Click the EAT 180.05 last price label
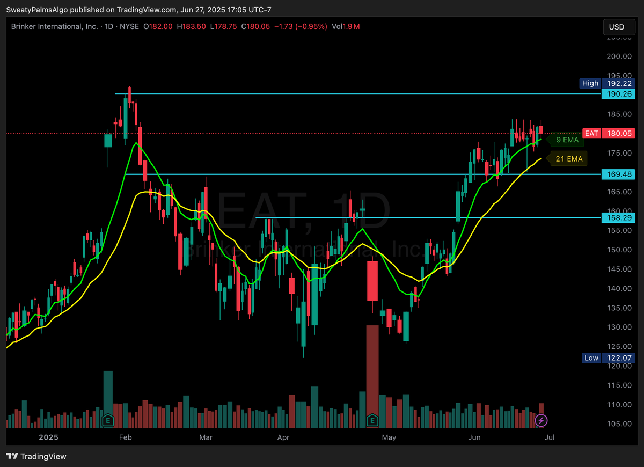Screen dimensions: 644x467 point(609,133)
